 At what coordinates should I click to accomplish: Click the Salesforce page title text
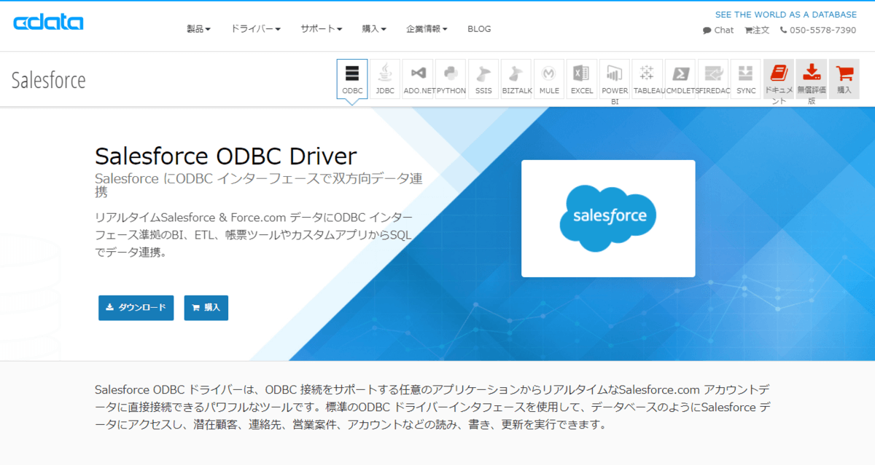(x=49, y=80)
